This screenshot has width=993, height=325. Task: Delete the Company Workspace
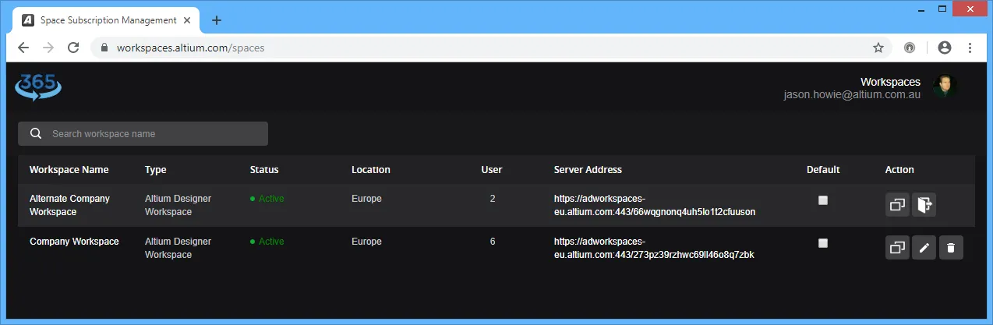click(x=951, y=248)
